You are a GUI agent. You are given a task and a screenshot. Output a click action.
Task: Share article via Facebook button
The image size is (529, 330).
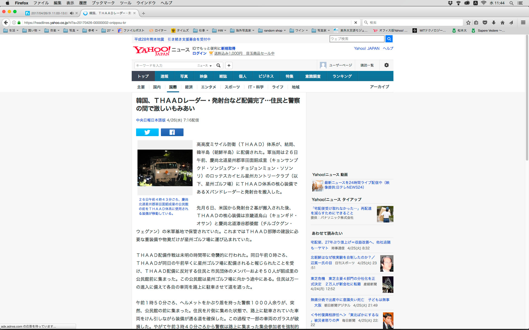pyautogui.click(x=172, y=132)
